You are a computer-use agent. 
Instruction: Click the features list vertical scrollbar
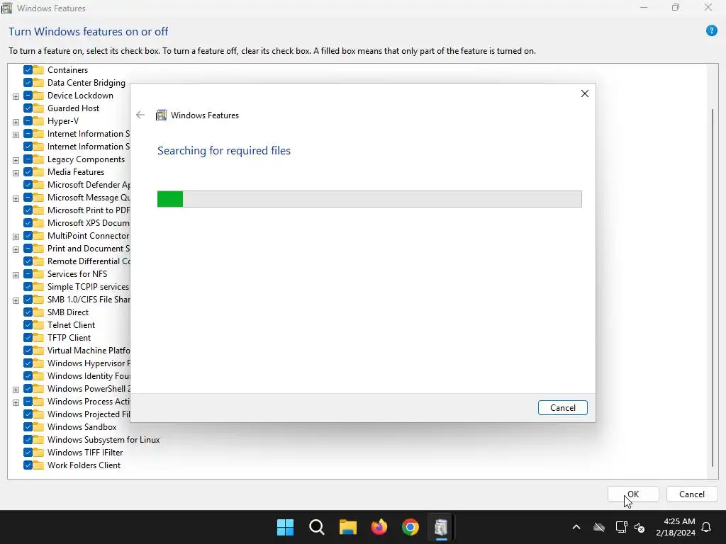713,288
